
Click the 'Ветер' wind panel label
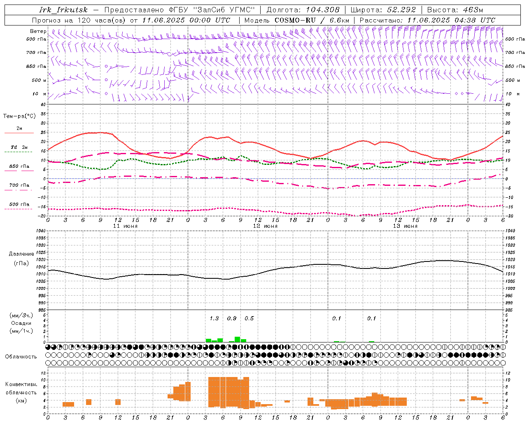point(38,31)
